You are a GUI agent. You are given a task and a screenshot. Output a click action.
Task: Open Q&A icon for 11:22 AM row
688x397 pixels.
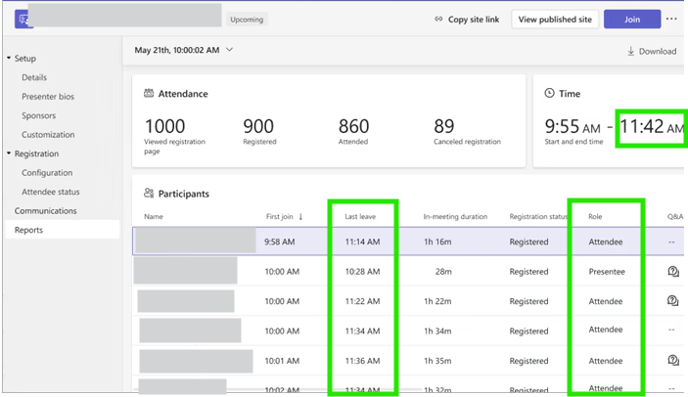click(673, 301)
